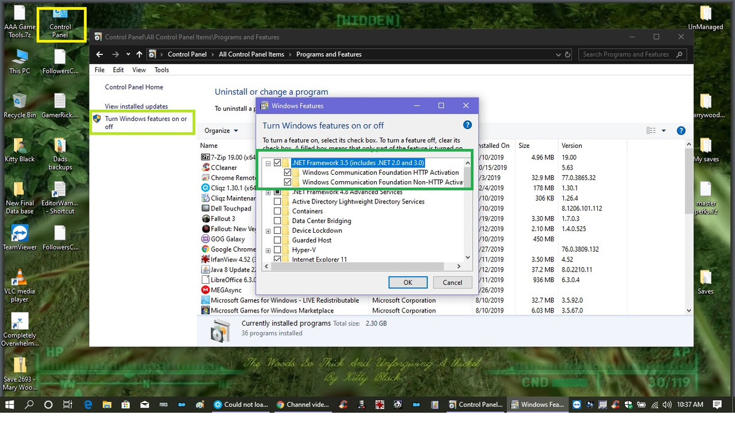The height and width of the screenshot is (430, 735).
Task: Expand the Device Lockdown node
Action: click(268, 231)
